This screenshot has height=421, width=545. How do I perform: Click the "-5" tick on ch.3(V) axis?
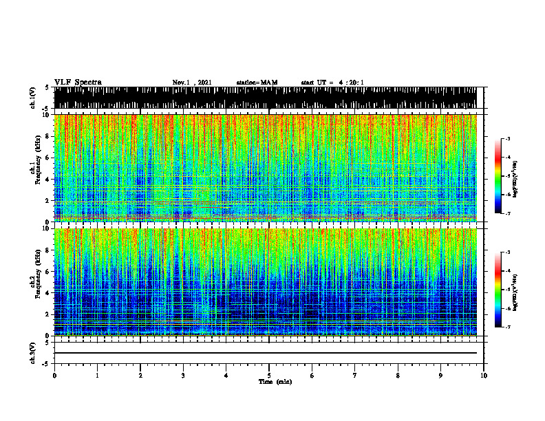[46, 364]
